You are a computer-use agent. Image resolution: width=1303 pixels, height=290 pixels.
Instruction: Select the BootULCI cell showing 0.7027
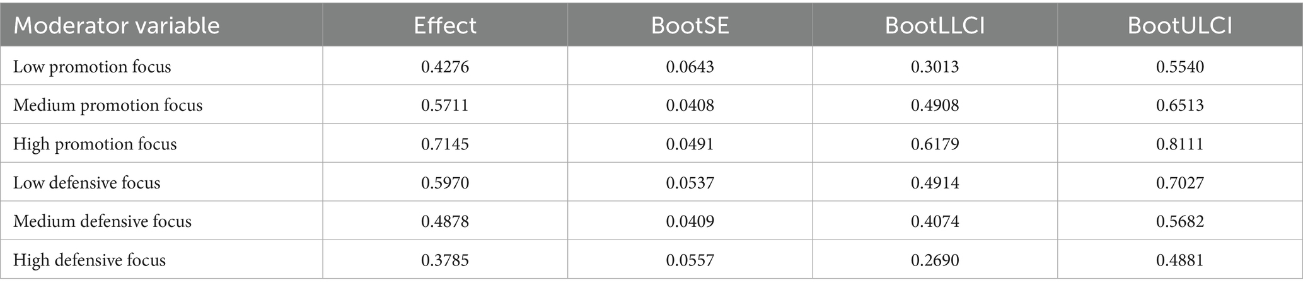[1179, 183]
